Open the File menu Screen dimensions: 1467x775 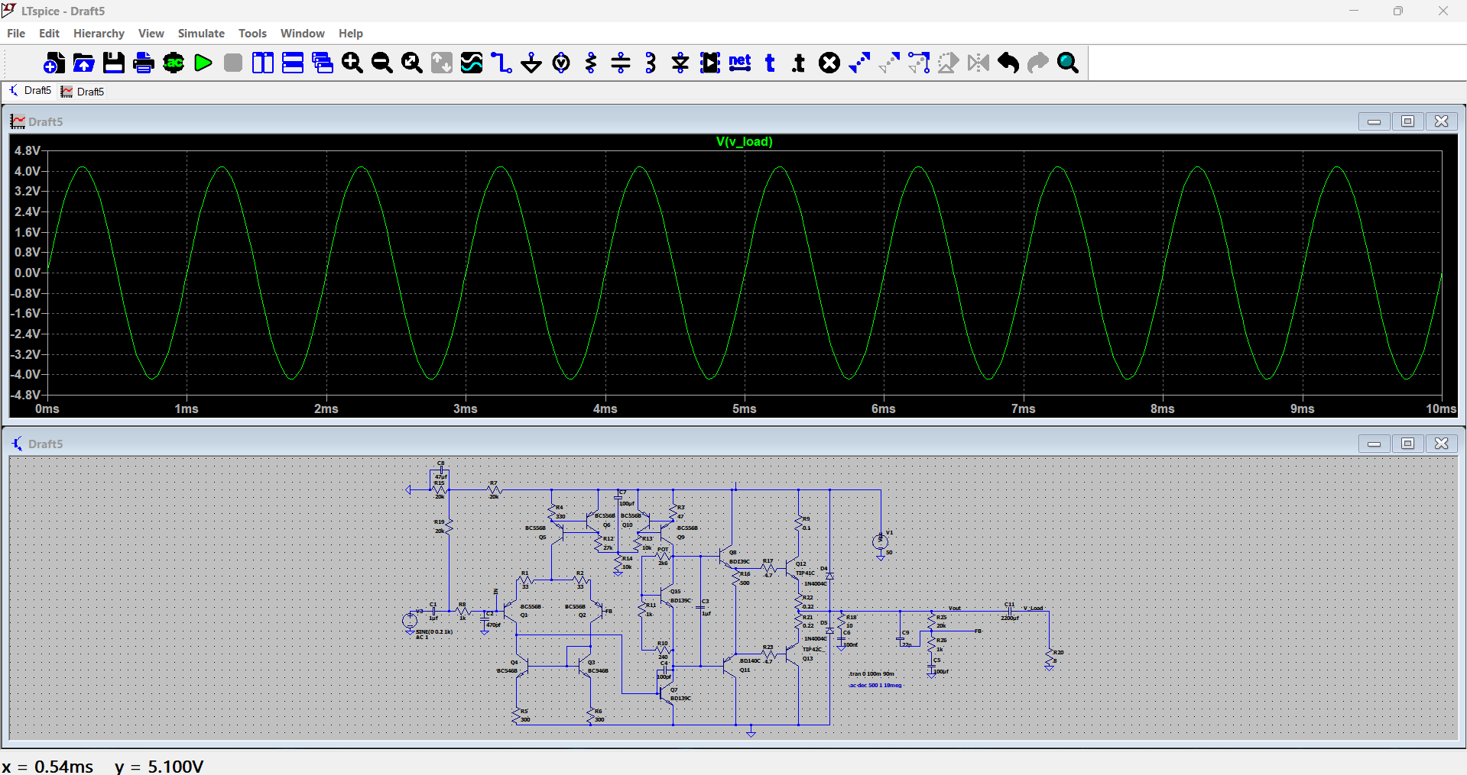click(x=16, y=34)
